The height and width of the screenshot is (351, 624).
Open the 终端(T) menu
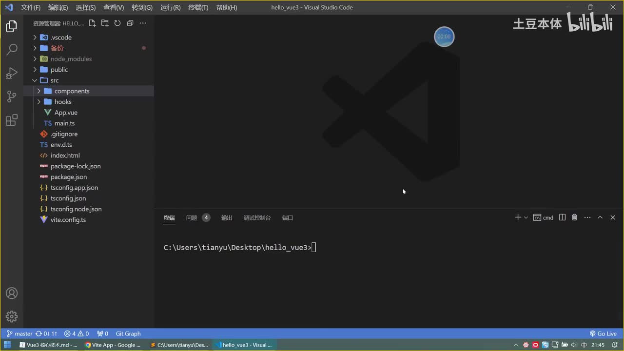[x=198, y=7]
